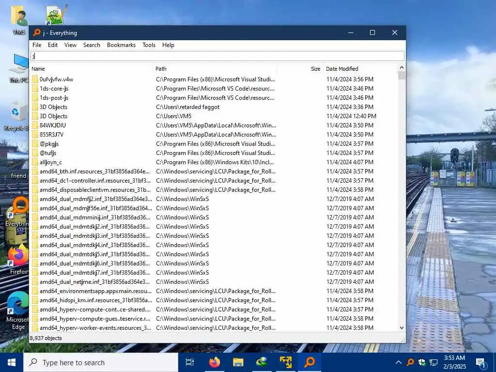Click the scroll up arrow in results list
This screenshot has width=496, height=372.
402,67
